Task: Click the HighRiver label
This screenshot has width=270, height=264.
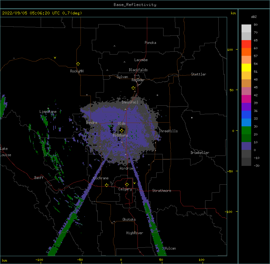Action: point(135,233)
